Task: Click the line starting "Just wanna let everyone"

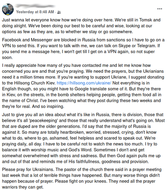Action: (81, 20)
